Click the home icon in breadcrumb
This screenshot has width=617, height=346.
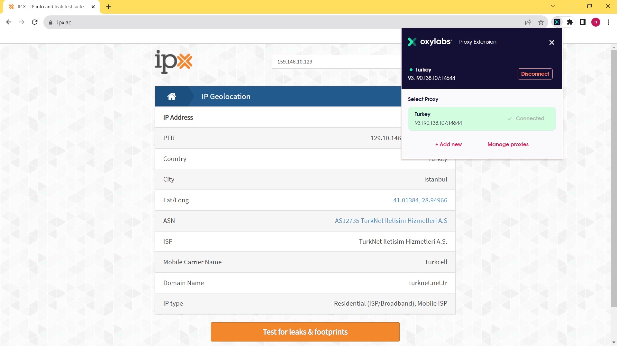click(x=172, y=96)
